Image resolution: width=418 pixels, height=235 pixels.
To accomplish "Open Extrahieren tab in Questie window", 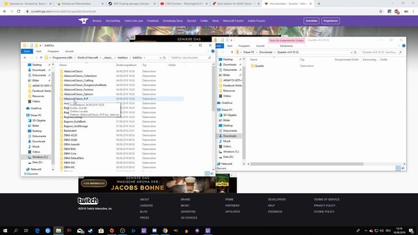I will 286,46.
